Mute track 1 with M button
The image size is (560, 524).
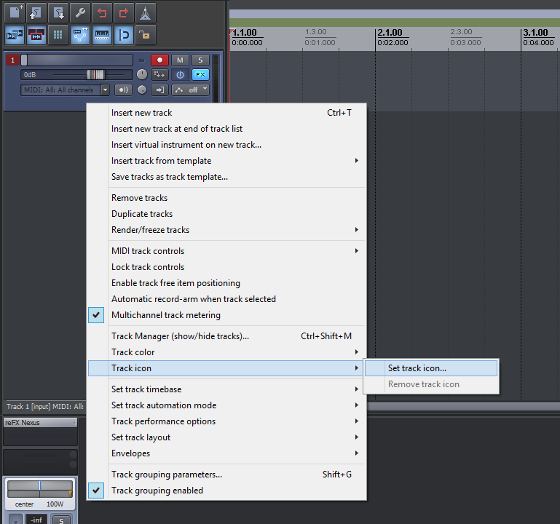click(x=179, y=60)
